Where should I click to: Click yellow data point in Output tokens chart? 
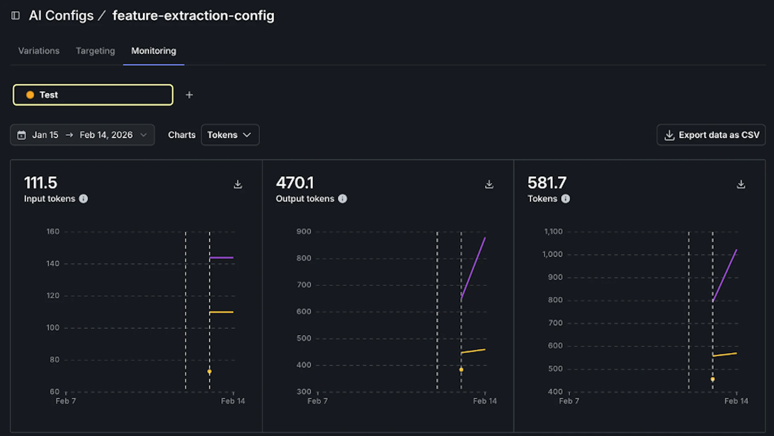tap(461, 370)
